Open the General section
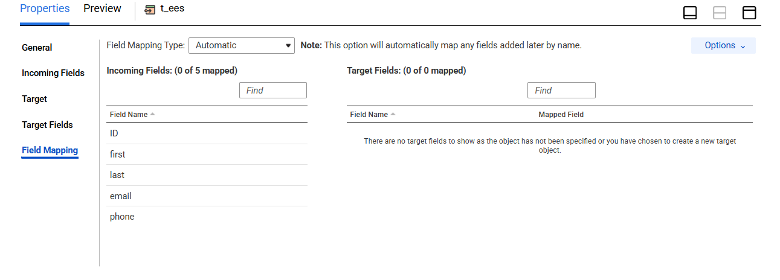Viewport: 780px width, 280px height. (37, 48)
